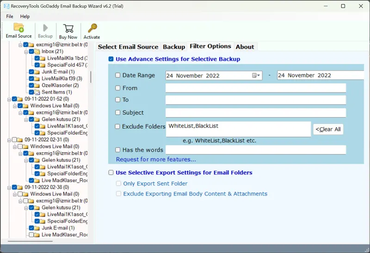Select the OzelKlasorler folder icon

pyautogui.click(x=37, y=85)
